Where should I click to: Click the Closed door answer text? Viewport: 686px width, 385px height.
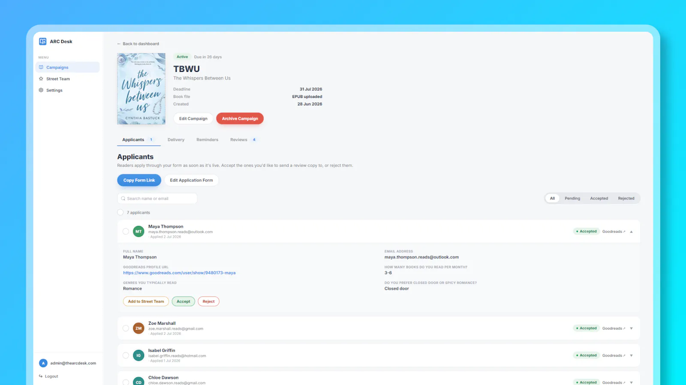pos(397,289)
